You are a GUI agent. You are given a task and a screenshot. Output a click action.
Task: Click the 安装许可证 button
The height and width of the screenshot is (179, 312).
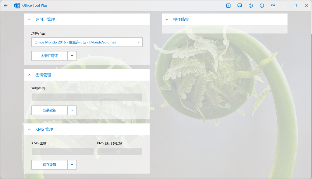click(x=49, y=56)
